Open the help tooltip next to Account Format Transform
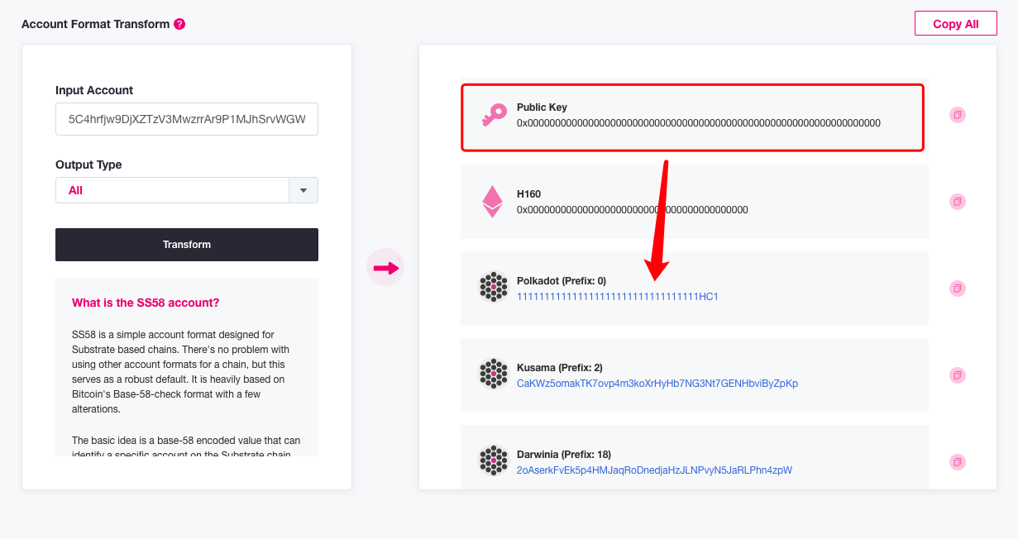Screen dimensions: 1018x539 tap(180, 24)
